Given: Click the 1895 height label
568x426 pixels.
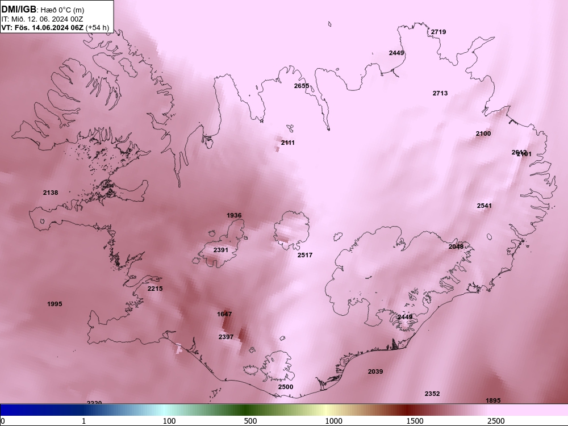Looking at the screenshot, I should point(493,400).
